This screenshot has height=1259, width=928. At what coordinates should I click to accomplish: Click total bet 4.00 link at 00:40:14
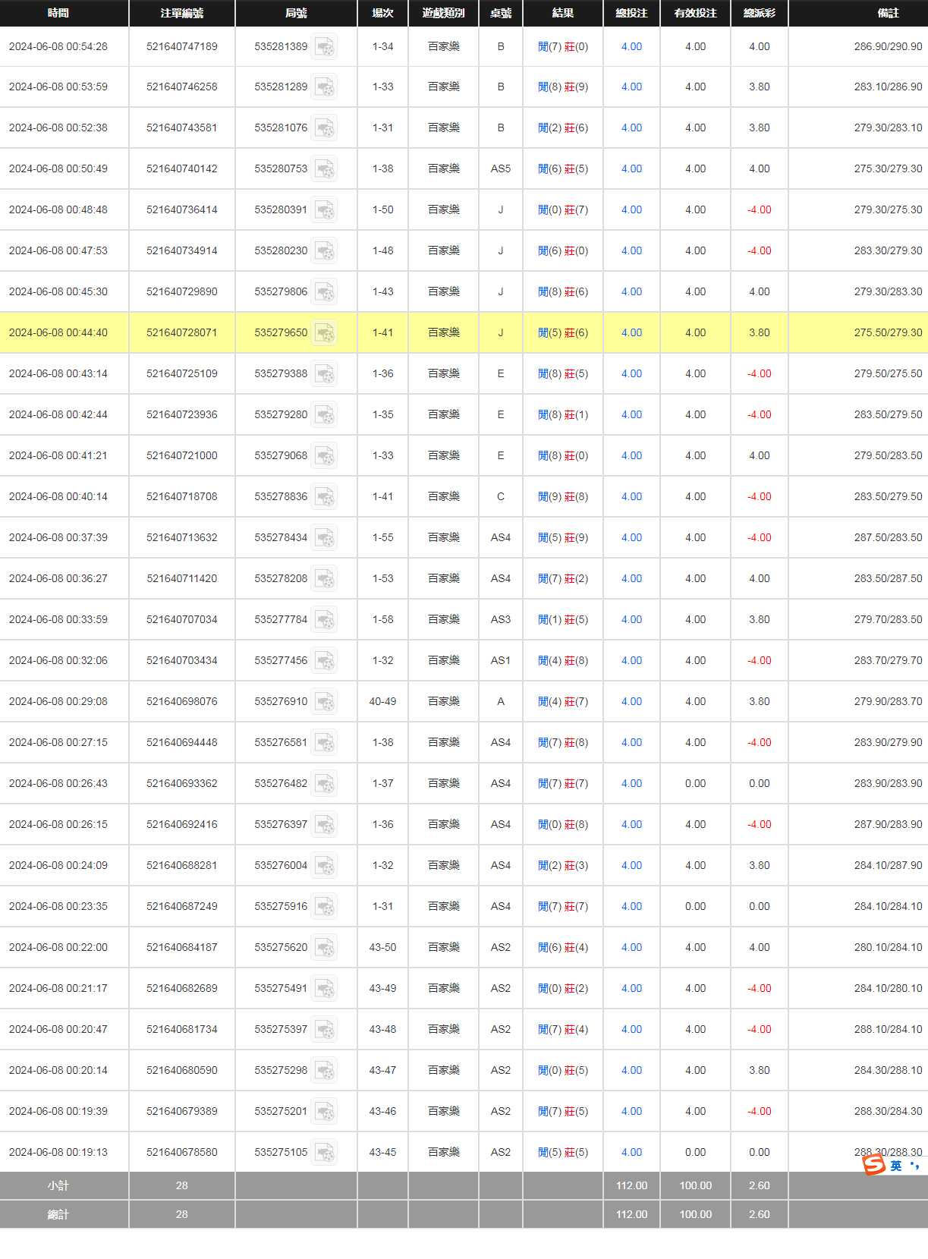pyautogui.click(x=631, y=496)
